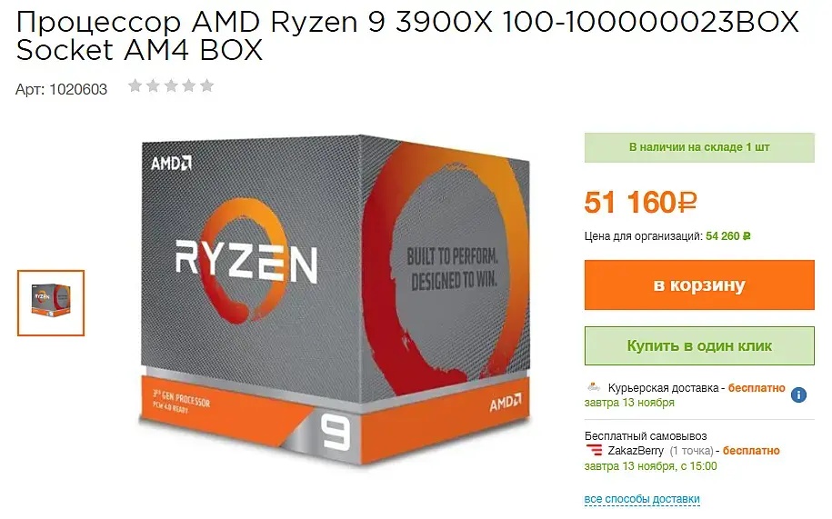This screenshot has height=519, width=832.
Task: Click the first rating star
Action: (135, 85)
